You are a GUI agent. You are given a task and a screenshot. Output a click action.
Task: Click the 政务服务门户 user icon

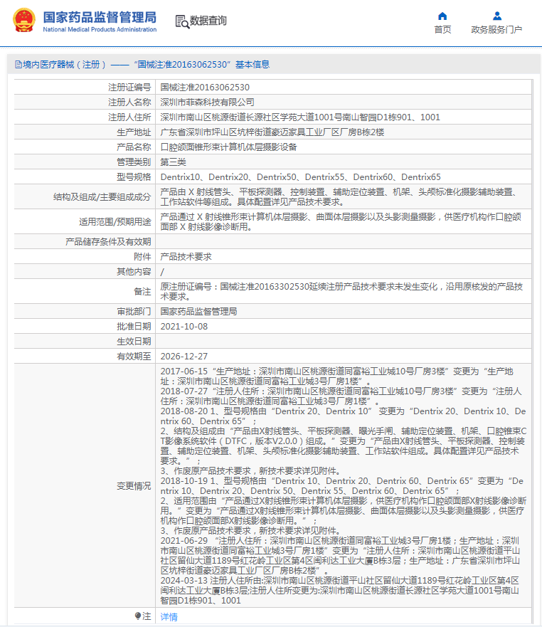click(x=496, y=16)
